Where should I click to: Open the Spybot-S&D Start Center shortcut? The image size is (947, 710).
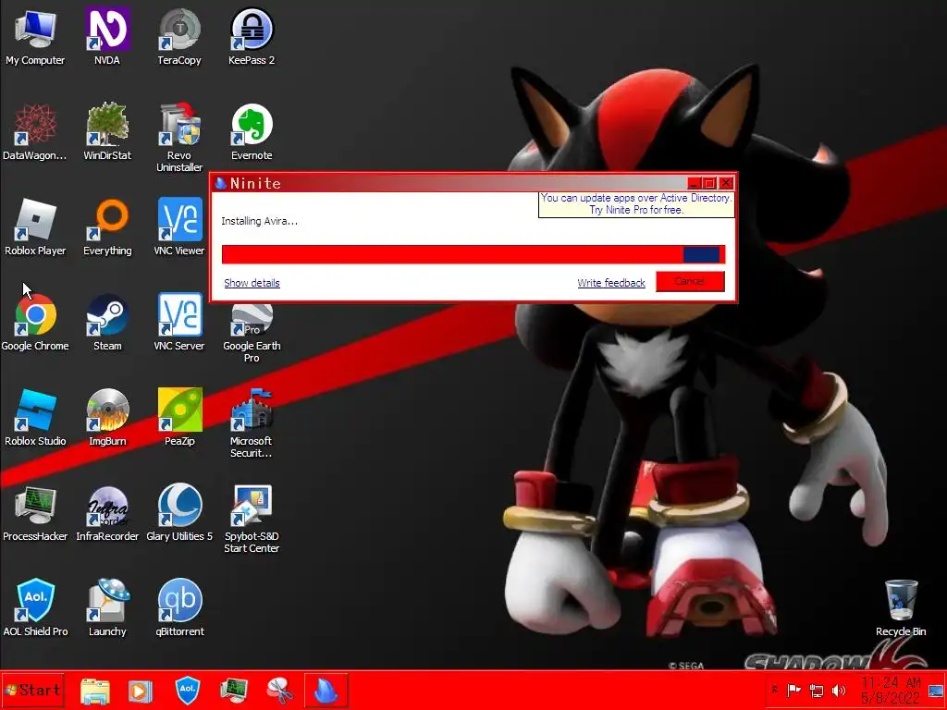252,520
